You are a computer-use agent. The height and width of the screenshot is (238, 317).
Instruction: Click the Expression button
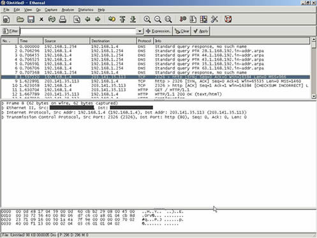pyautogui.click(x=158, y=31)
